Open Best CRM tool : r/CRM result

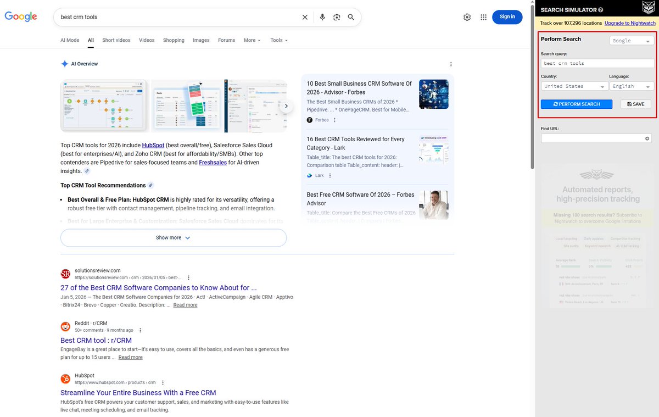pyautogui.click(x=96, y=341)
